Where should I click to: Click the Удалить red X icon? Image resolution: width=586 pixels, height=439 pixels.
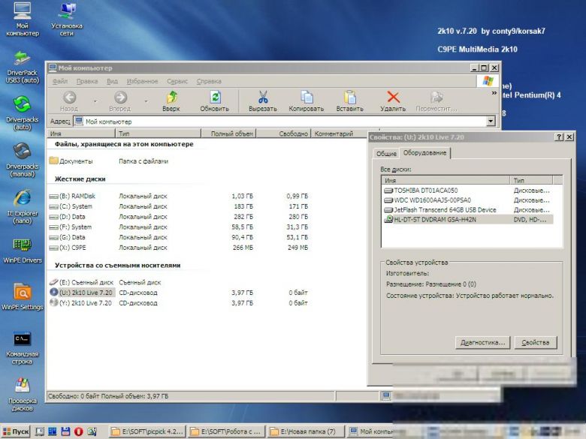click(393, 98)
